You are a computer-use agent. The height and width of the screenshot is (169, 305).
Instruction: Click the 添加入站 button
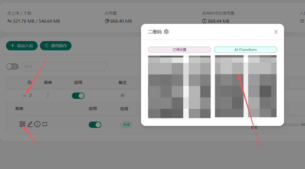[22, 46]
